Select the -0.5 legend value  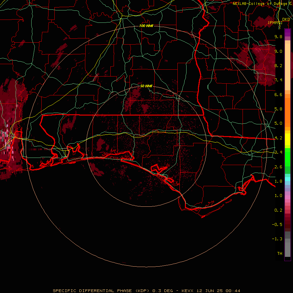click(277, 225)
